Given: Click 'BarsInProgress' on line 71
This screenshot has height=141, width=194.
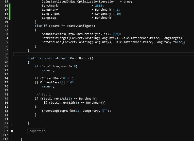Looking at the screenshot, I should 54,66.
